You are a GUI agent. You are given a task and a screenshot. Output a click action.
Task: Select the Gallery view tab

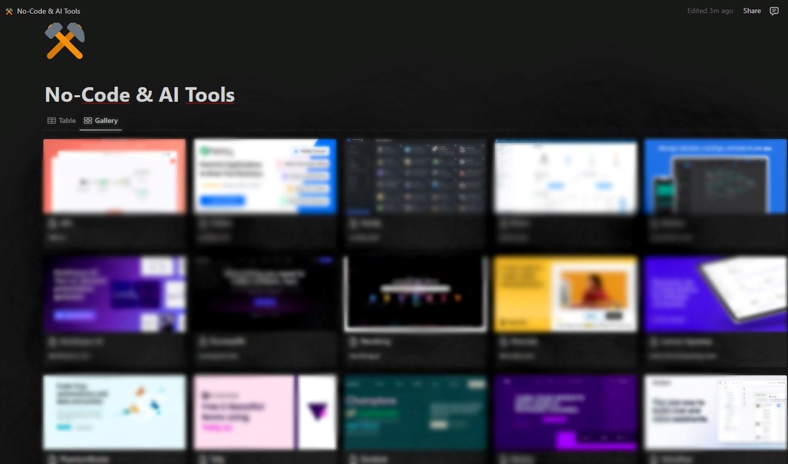coord(101,121)
